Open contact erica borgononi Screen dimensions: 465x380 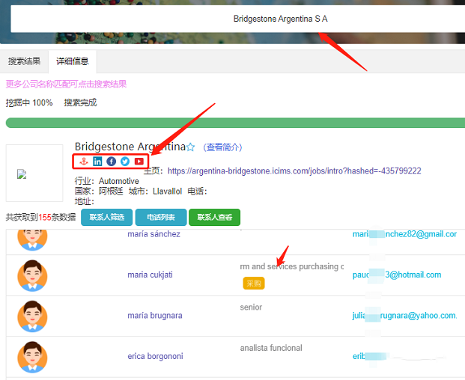coord(155,356)
